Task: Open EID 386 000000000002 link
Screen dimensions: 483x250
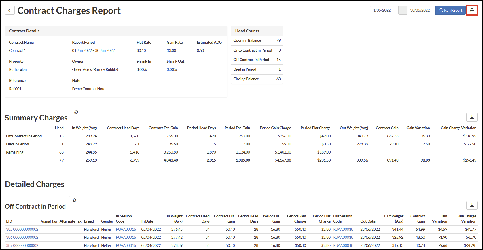Action: pyautogui.click(x=22, y=237)
